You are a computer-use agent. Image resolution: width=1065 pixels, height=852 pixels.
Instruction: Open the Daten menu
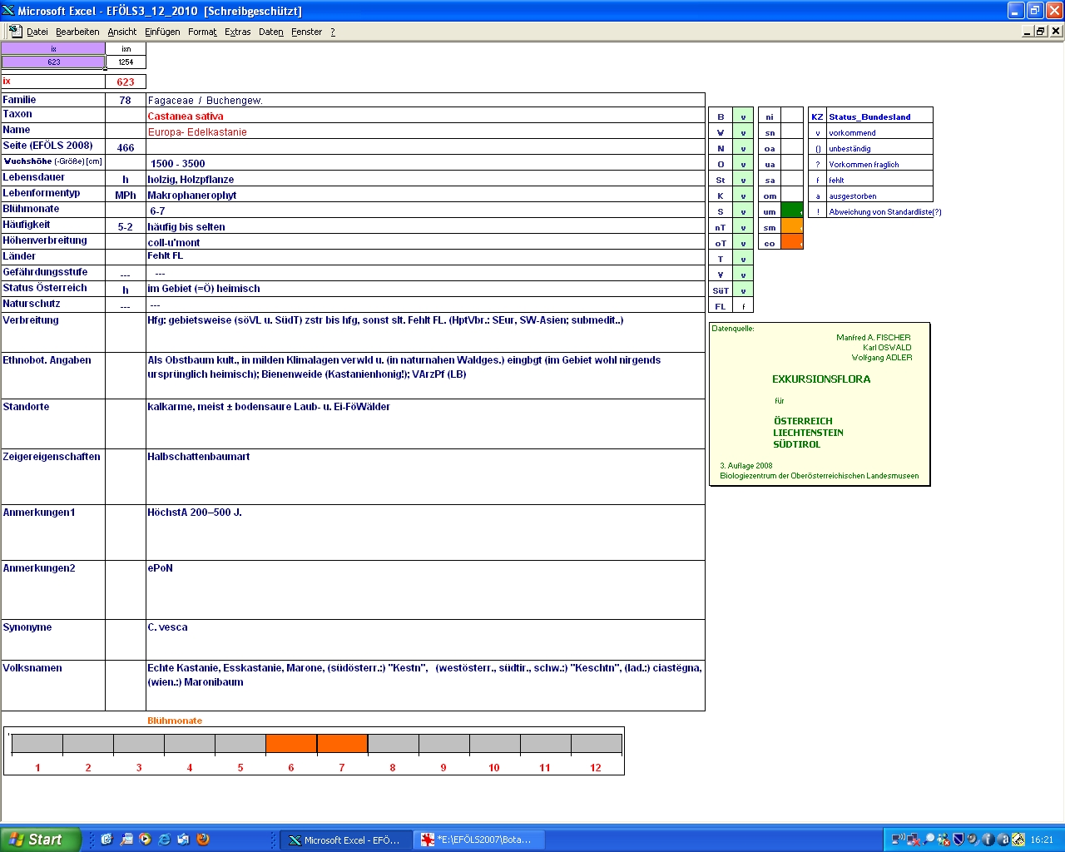click(x=270, y=32)
